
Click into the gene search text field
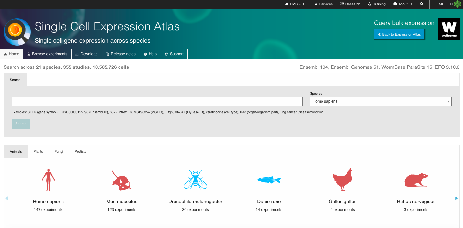point(157,101)
